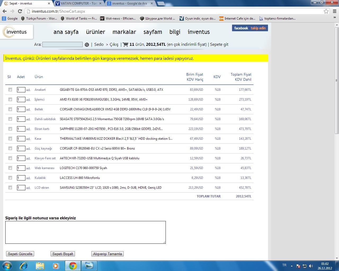Screen dimensions: 339x271
Task: Switch to the Sepet - inventus tab
Action: (x=26, y=3)
